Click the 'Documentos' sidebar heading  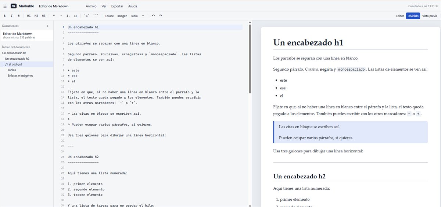pos(10,26)
